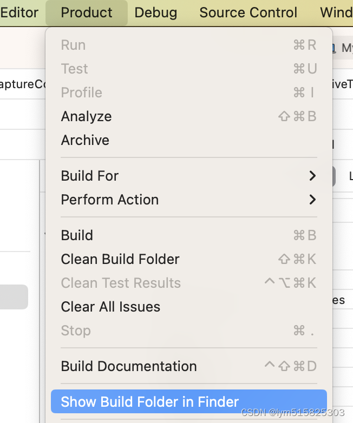This screenshot has width=353, height=423.
Task: Select Clear All Issues
Action: [x=110, y=307]
